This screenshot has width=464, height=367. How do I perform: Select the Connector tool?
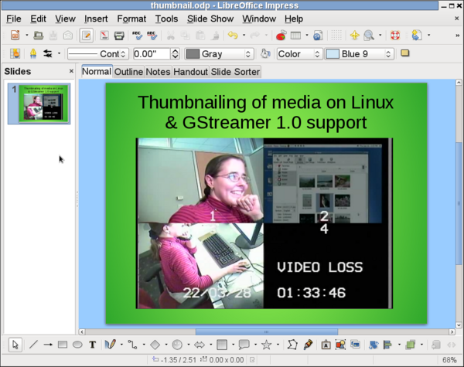click(x=132, y=345)
